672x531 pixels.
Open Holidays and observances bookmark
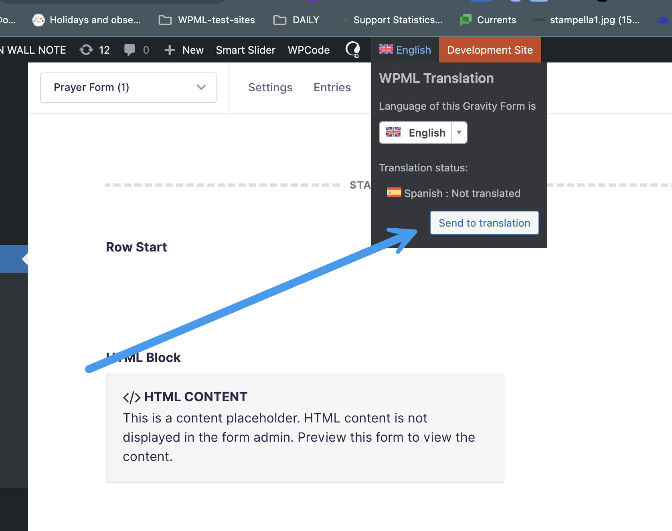tap(87, 20)
